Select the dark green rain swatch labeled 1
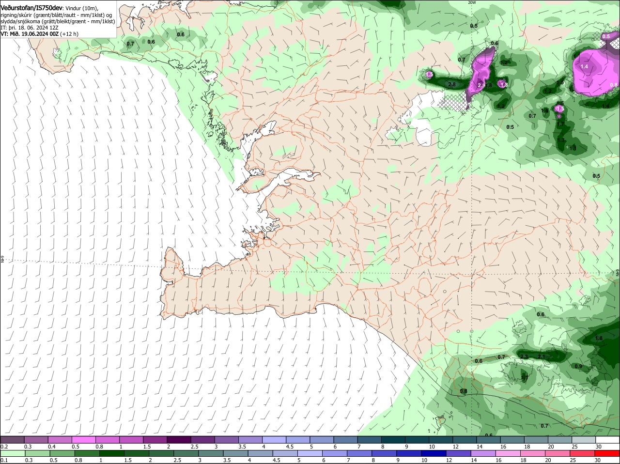 [x=112, y=453]
